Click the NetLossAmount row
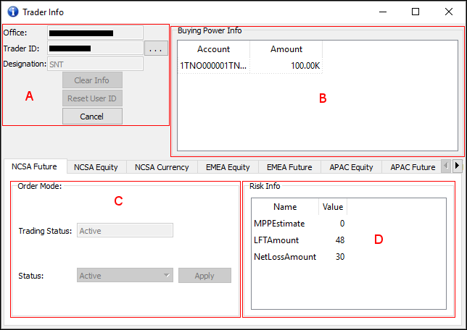 pos(285,257)
